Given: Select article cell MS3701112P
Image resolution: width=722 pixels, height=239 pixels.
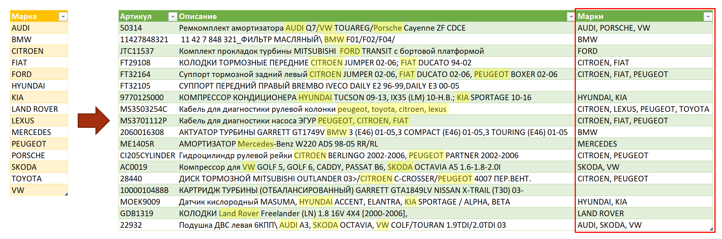Looking at the screenshot, I should (148, 121).
